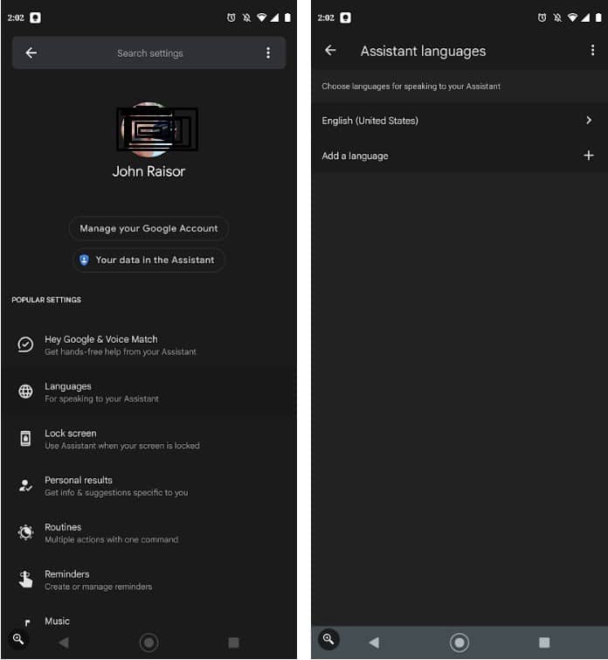
Task: Open overflow menu on Assistant languages
Action: pos(592,51)
